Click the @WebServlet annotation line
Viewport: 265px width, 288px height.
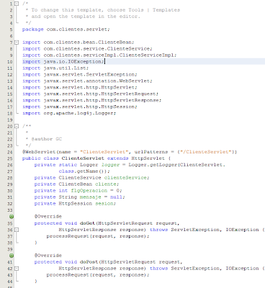[x=130, y=152]
